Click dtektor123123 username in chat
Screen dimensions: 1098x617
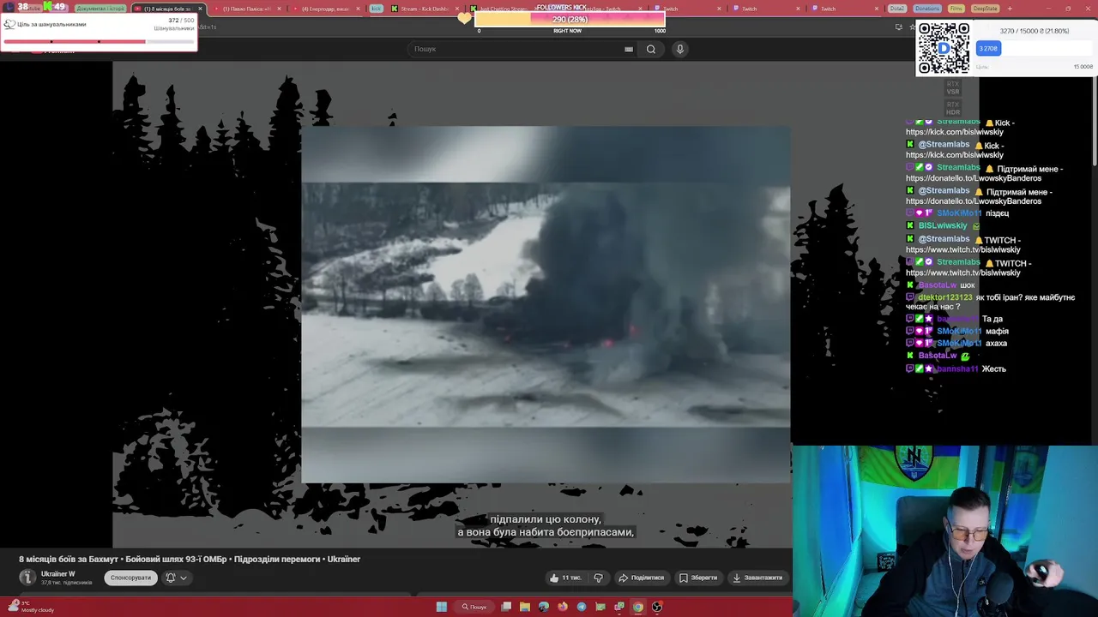945,297
